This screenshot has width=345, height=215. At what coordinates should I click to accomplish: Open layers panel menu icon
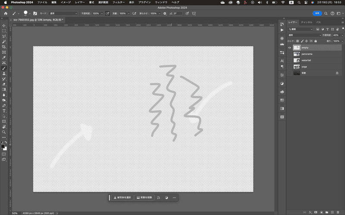(x=342, y=22)
